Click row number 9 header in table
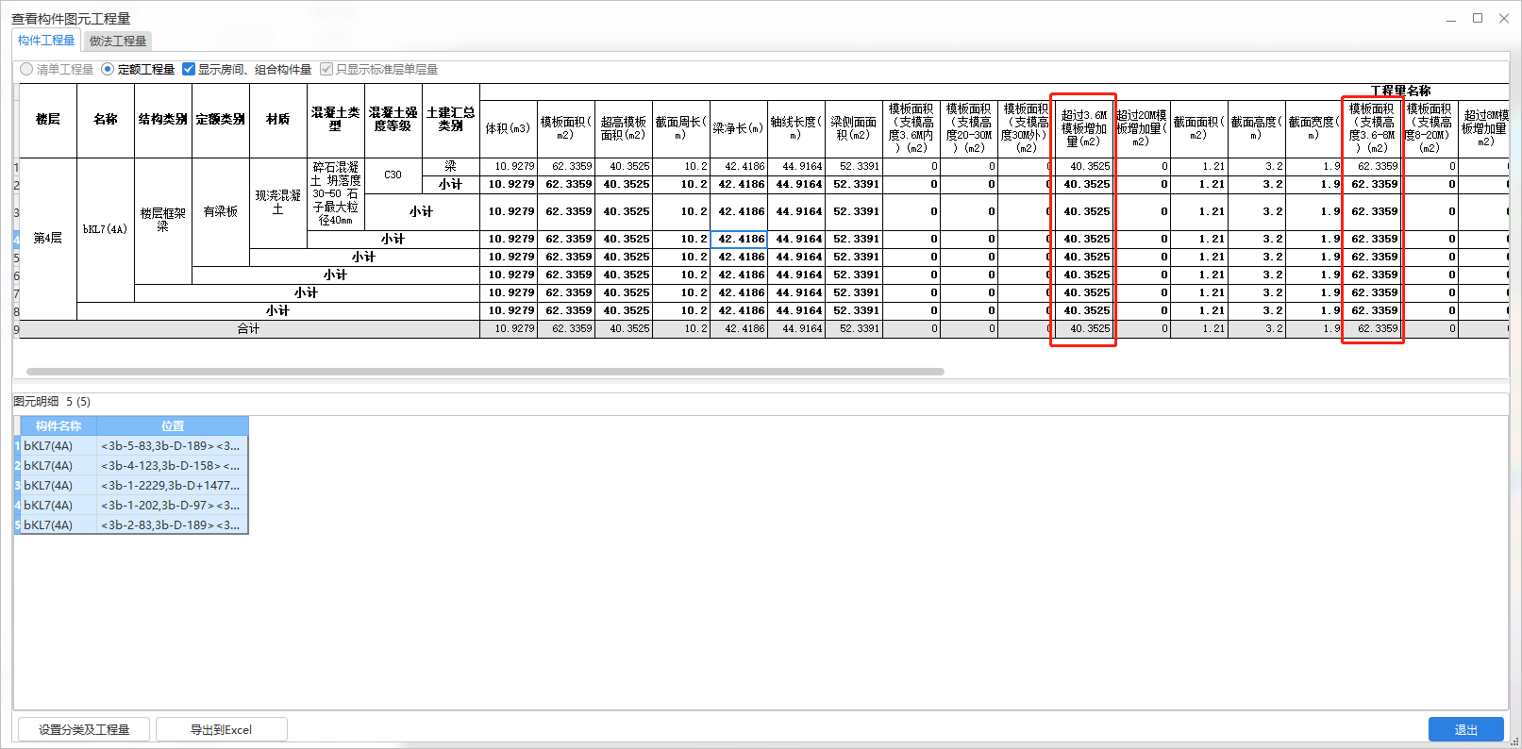This screenshot has height=749, width=1522. click(x=16, y=329)
